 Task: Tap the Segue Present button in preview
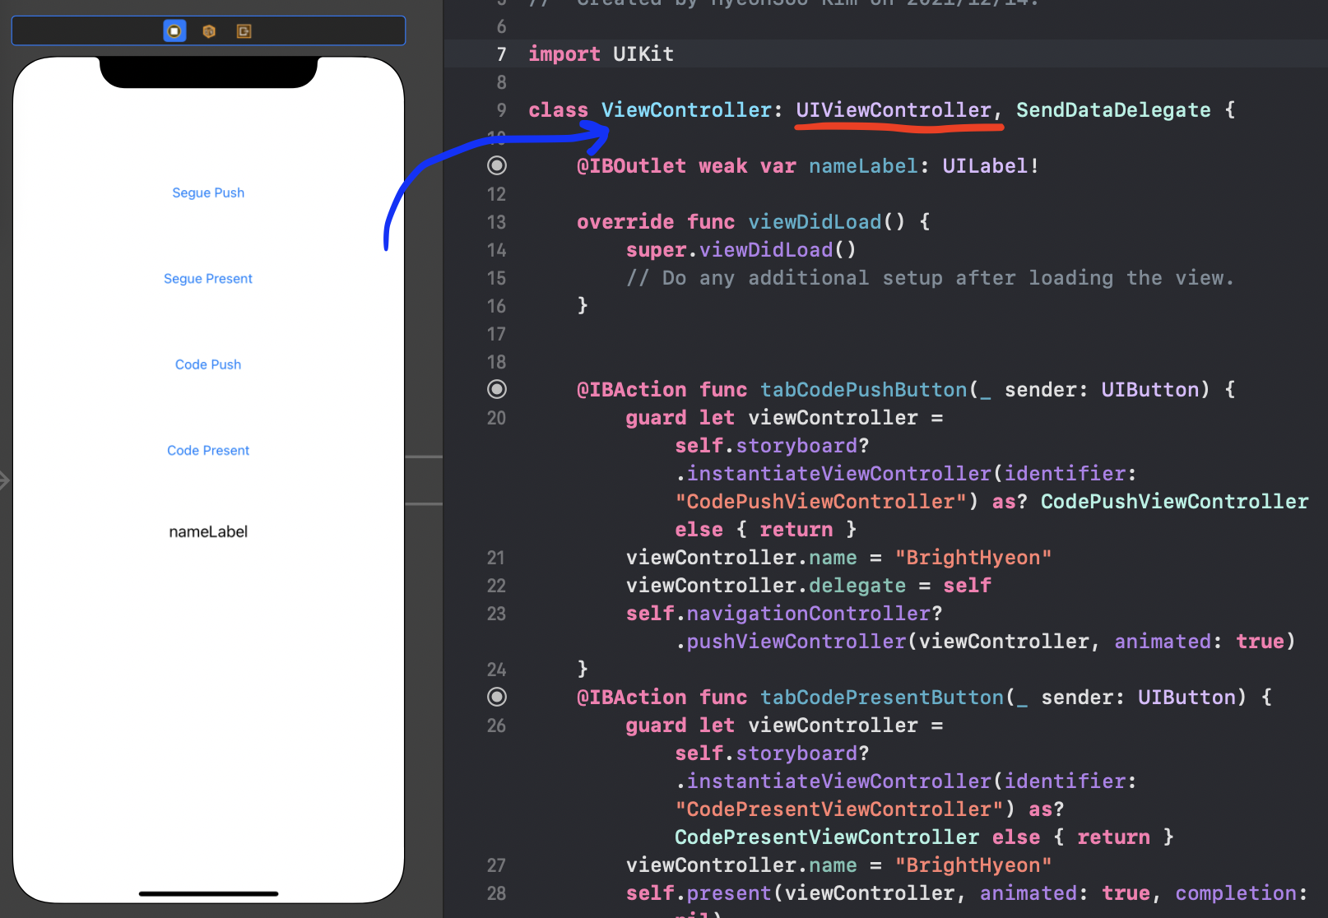pyautogui.click(x=207, y=278)
